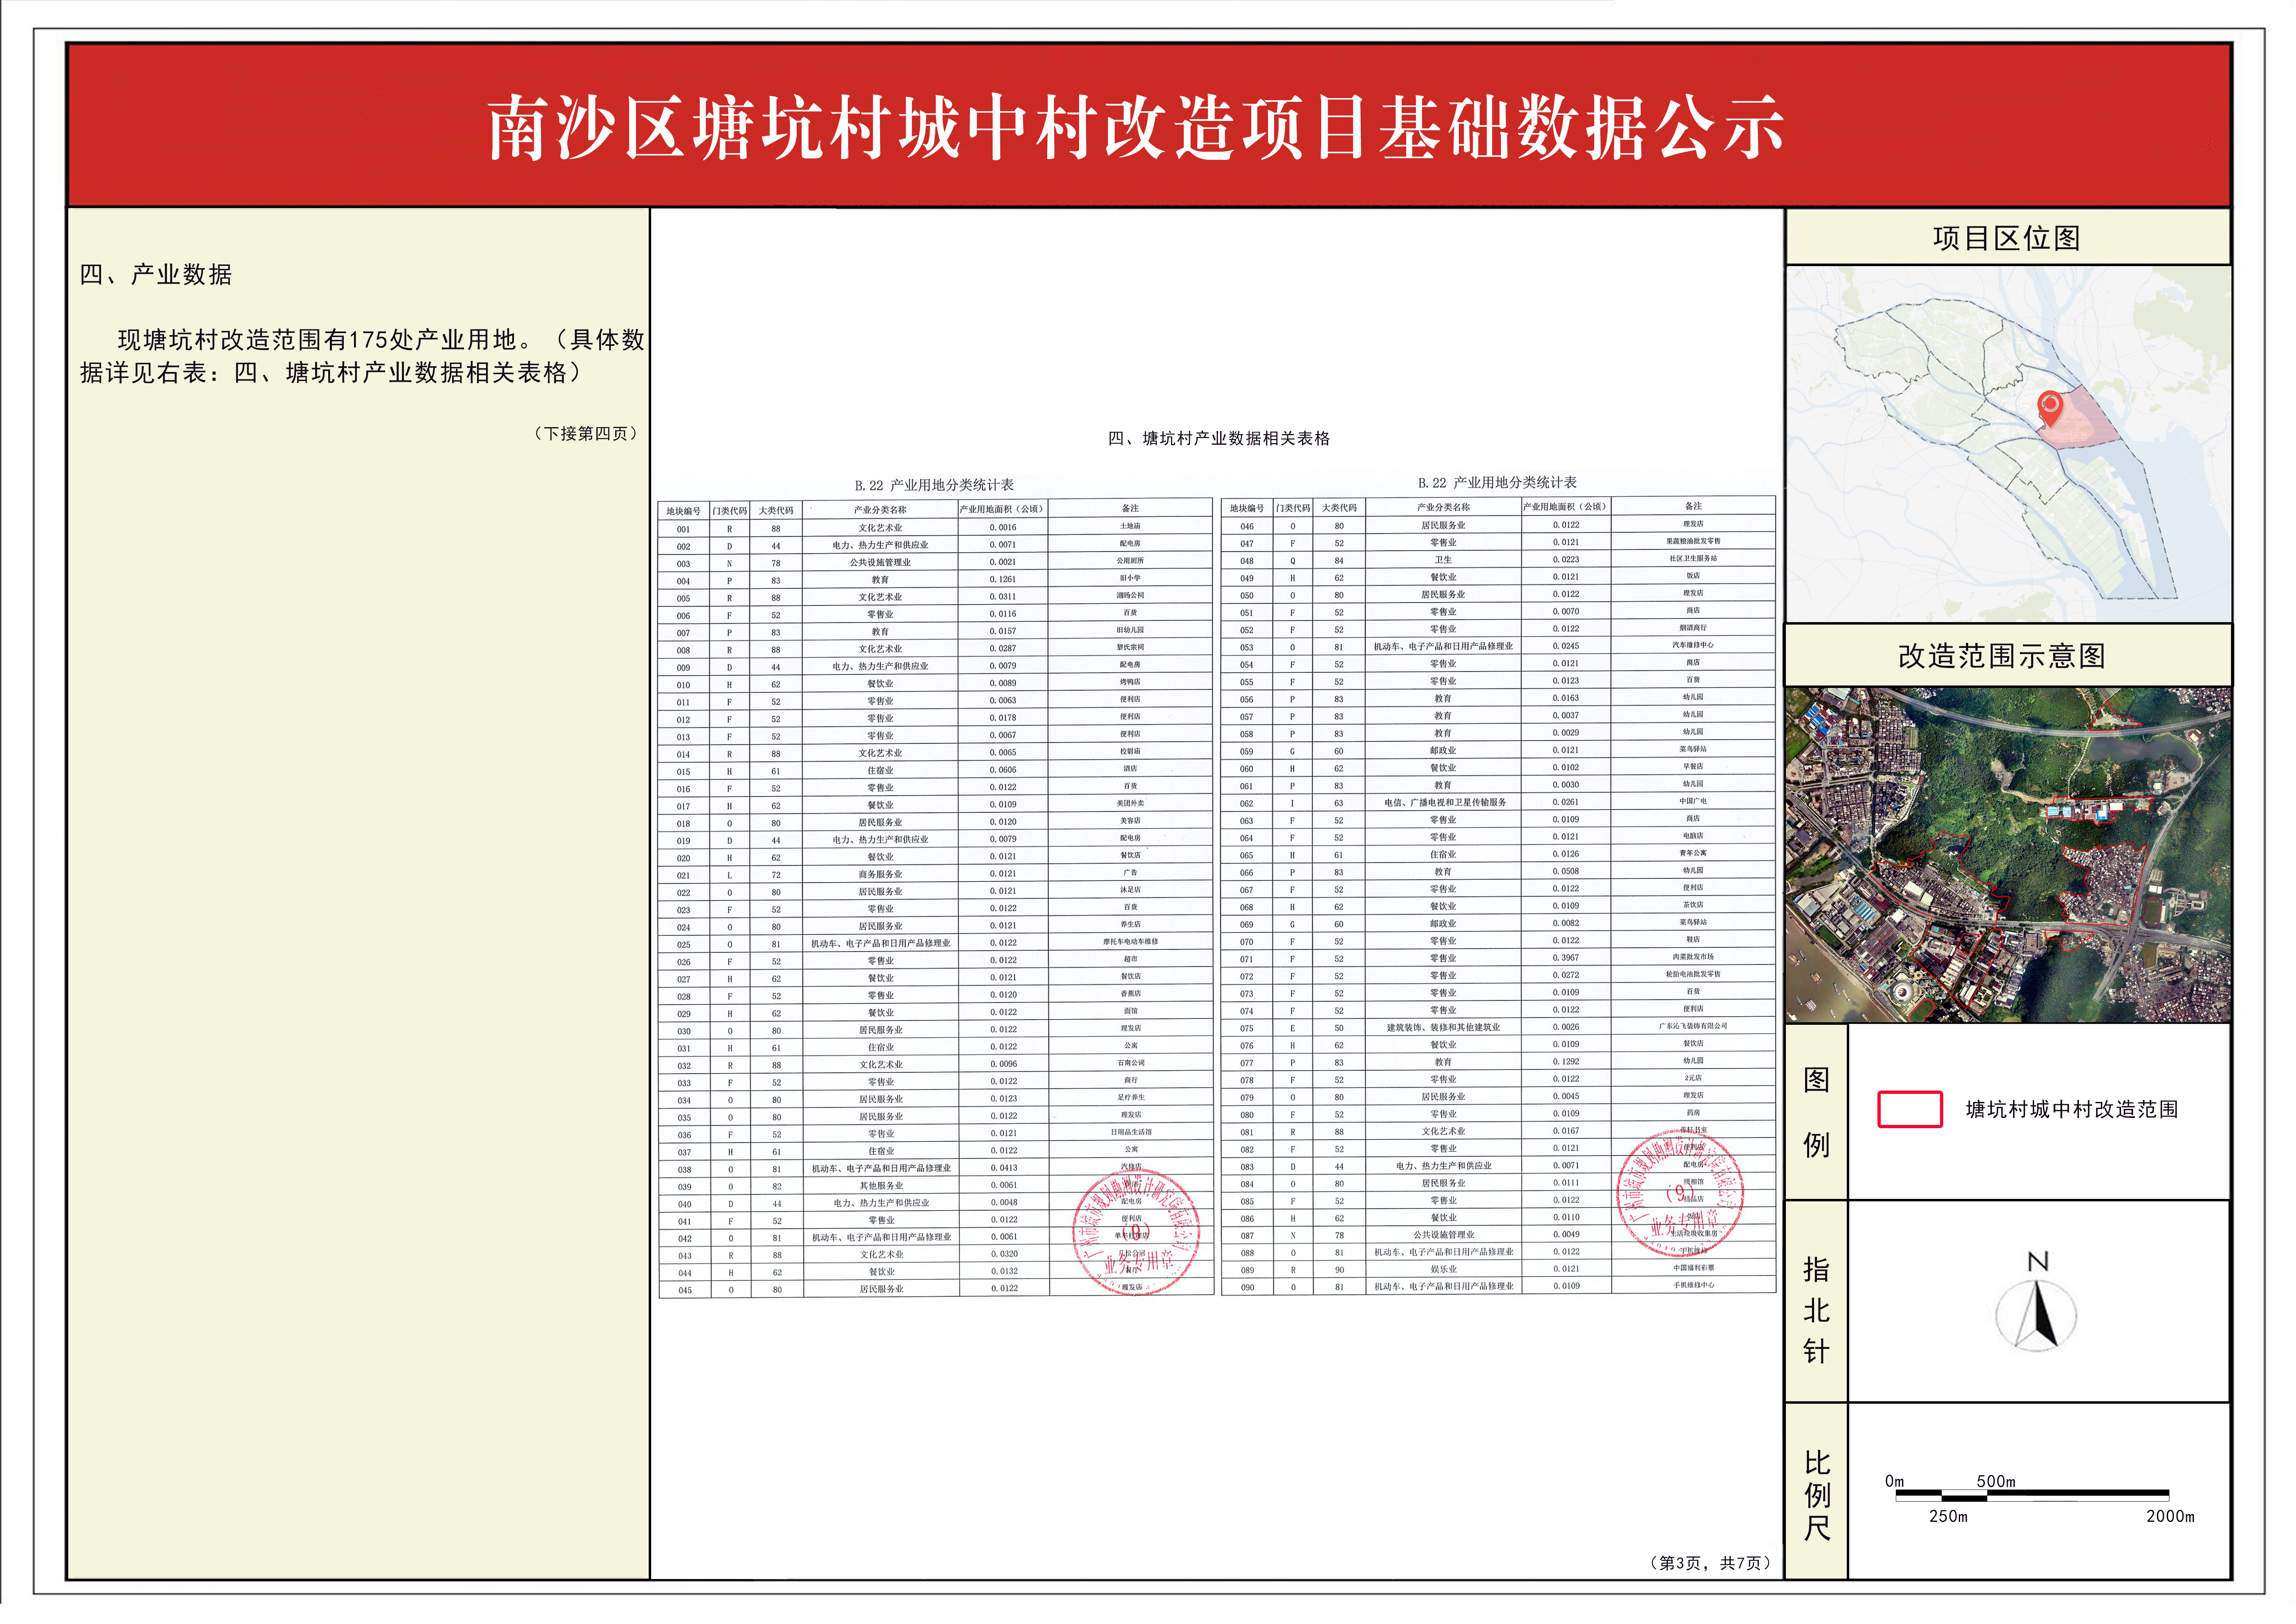Viewport: 2296px width, 1624px height.
Task: Click the remark 沐足店 in row 022
Action: [1130, 889]
